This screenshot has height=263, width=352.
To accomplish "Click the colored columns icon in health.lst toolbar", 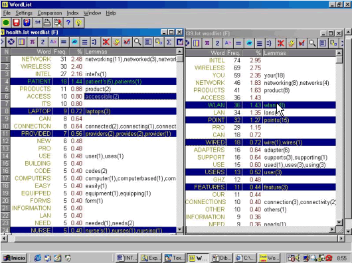I will click(21, 42).
